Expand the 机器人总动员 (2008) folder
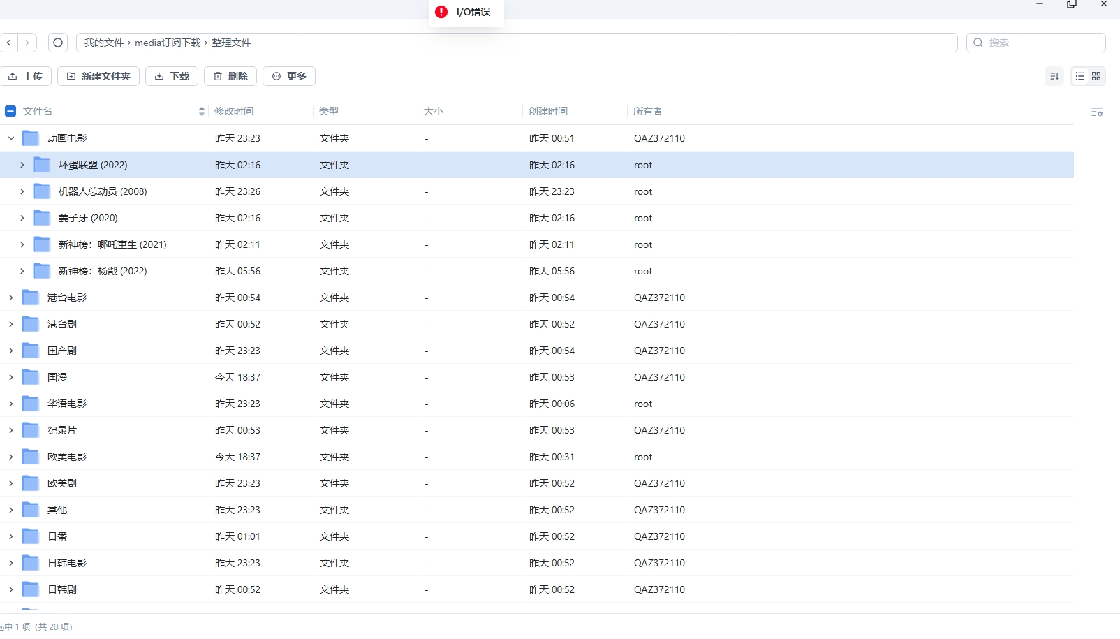This screenshot has width=1120, height=639. click(x=22, y=191)
